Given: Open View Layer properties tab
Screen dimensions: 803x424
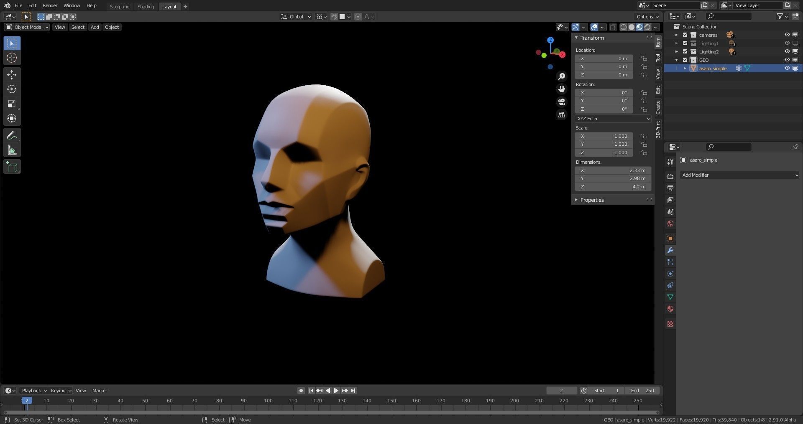Looking at the screenshot, I should click(670, 200).
